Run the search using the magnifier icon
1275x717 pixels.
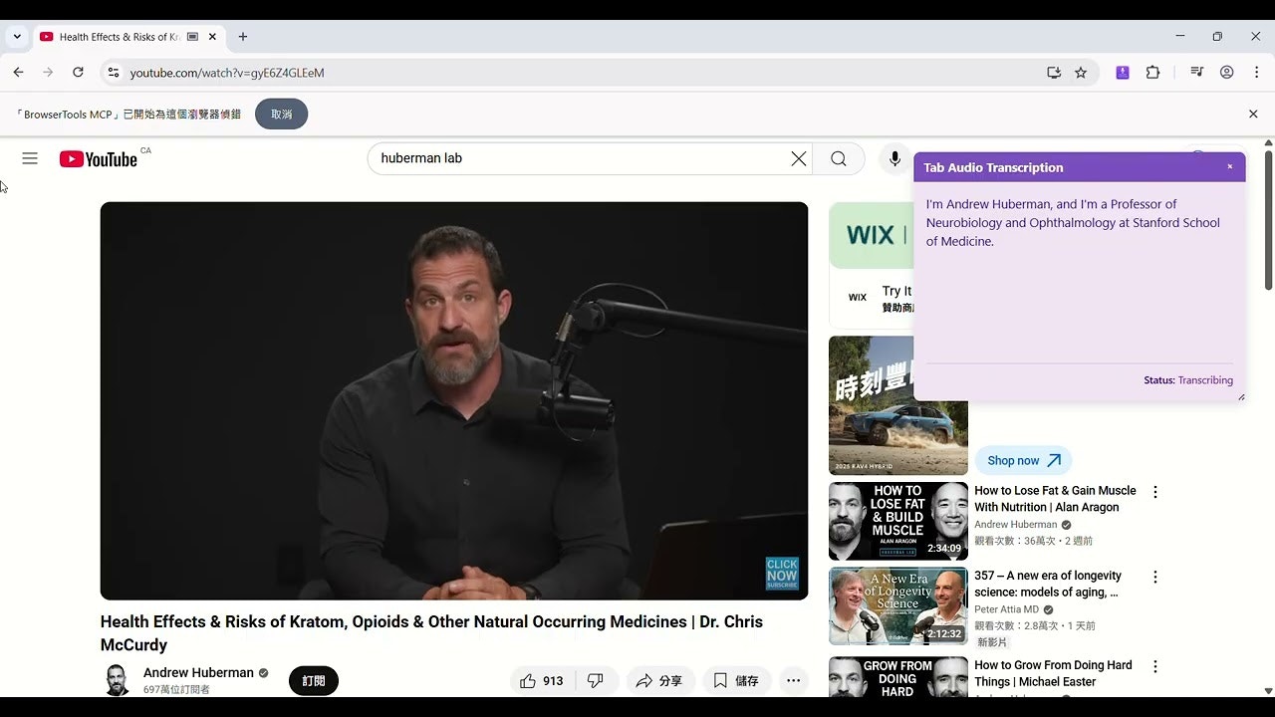tap(838, 158)
